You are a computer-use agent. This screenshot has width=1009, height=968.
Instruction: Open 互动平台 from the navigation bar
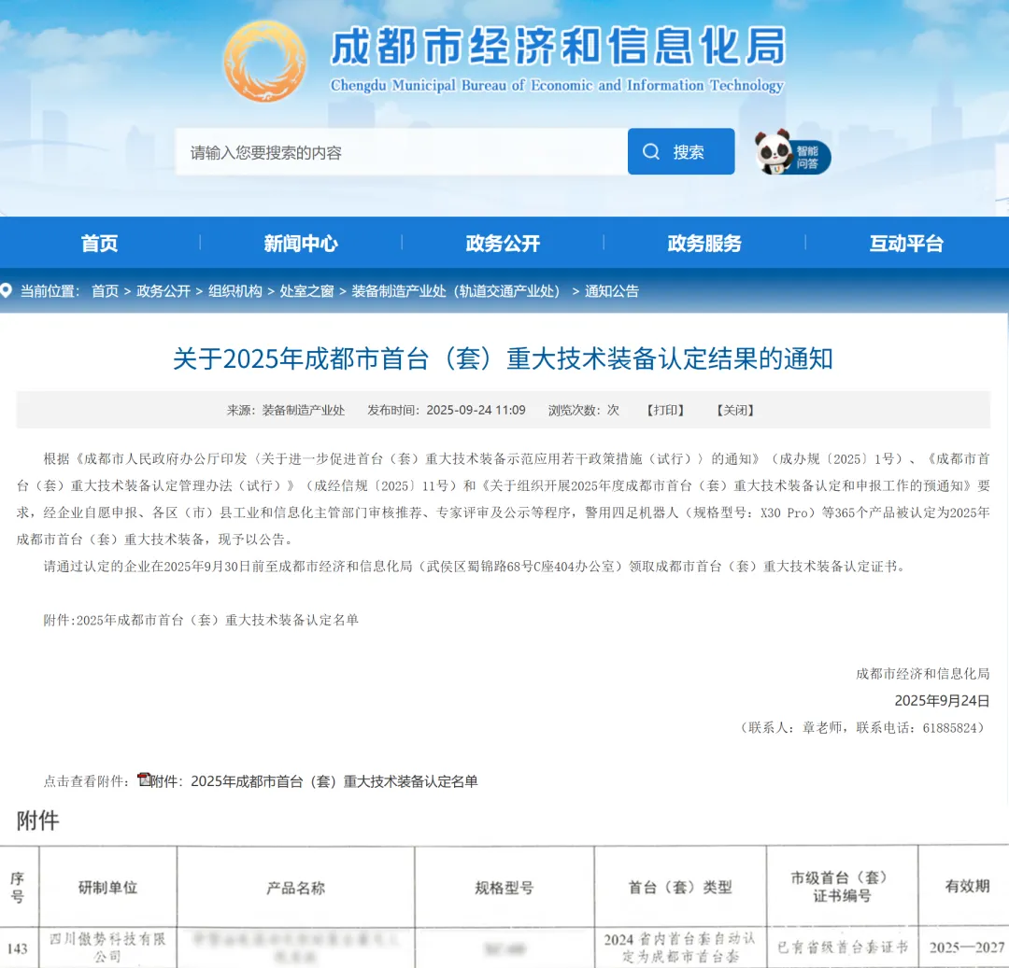click(x=906, y=244)
